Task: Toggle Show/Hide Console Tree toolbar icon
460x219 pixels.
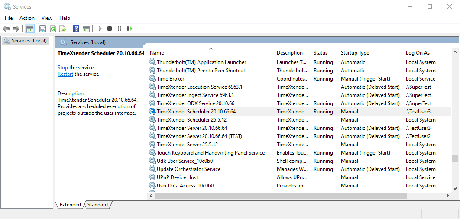Action: tap(29, 29)
